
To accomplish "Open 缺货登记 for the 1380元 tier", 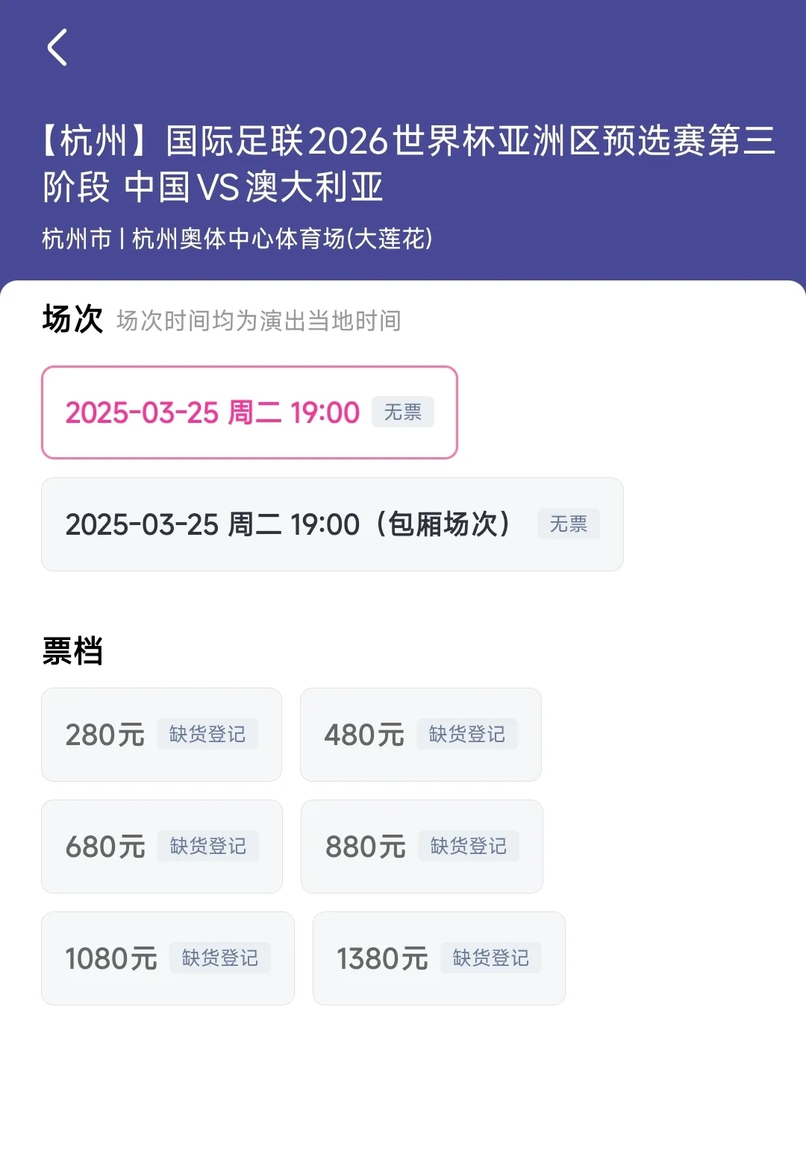I will (491, 958).
